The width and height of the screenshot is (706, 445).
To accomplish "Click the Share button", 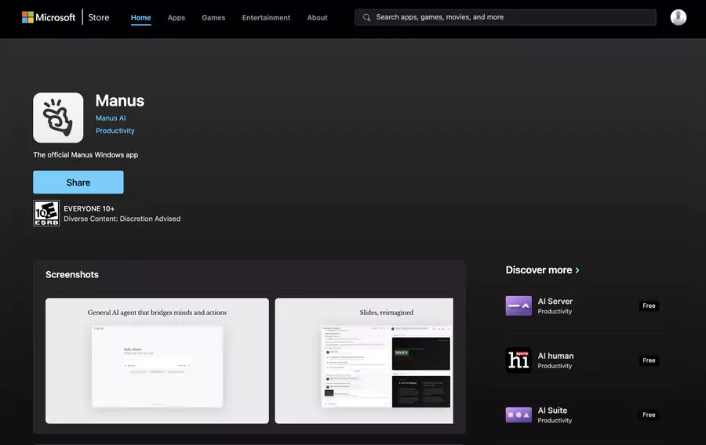I will coord(78,182).
